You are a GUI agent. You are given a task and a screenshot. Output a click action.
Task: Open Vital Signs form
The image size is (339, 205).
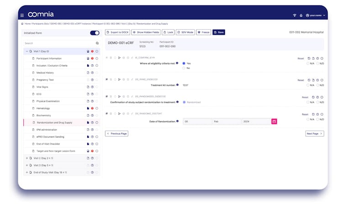click(42, 87)
